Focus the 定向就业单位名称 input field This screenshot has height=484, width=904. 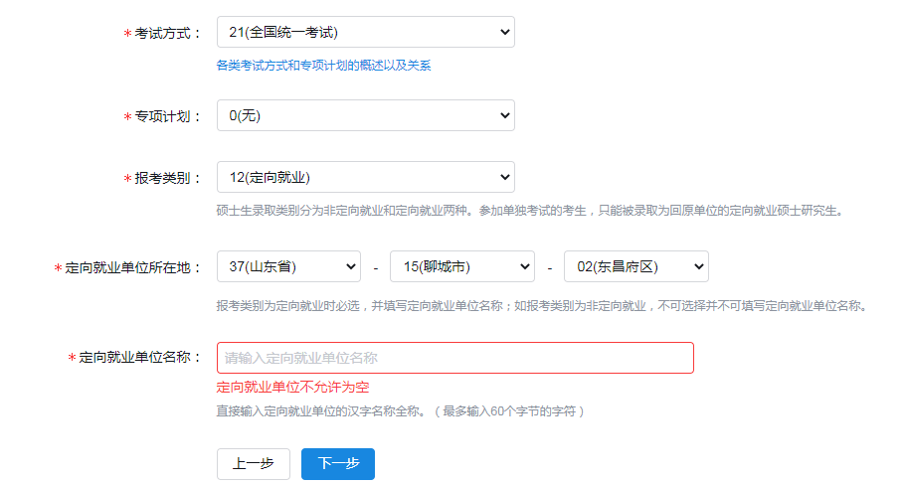point(455,358)
